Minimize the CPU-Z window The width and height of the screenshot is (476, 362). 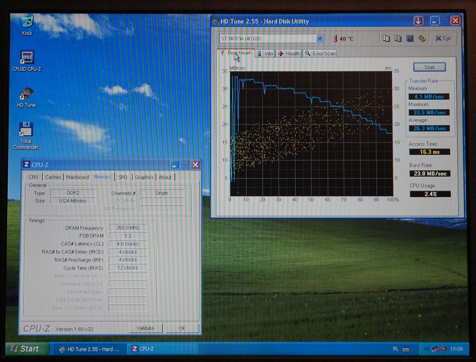[174, 165]
